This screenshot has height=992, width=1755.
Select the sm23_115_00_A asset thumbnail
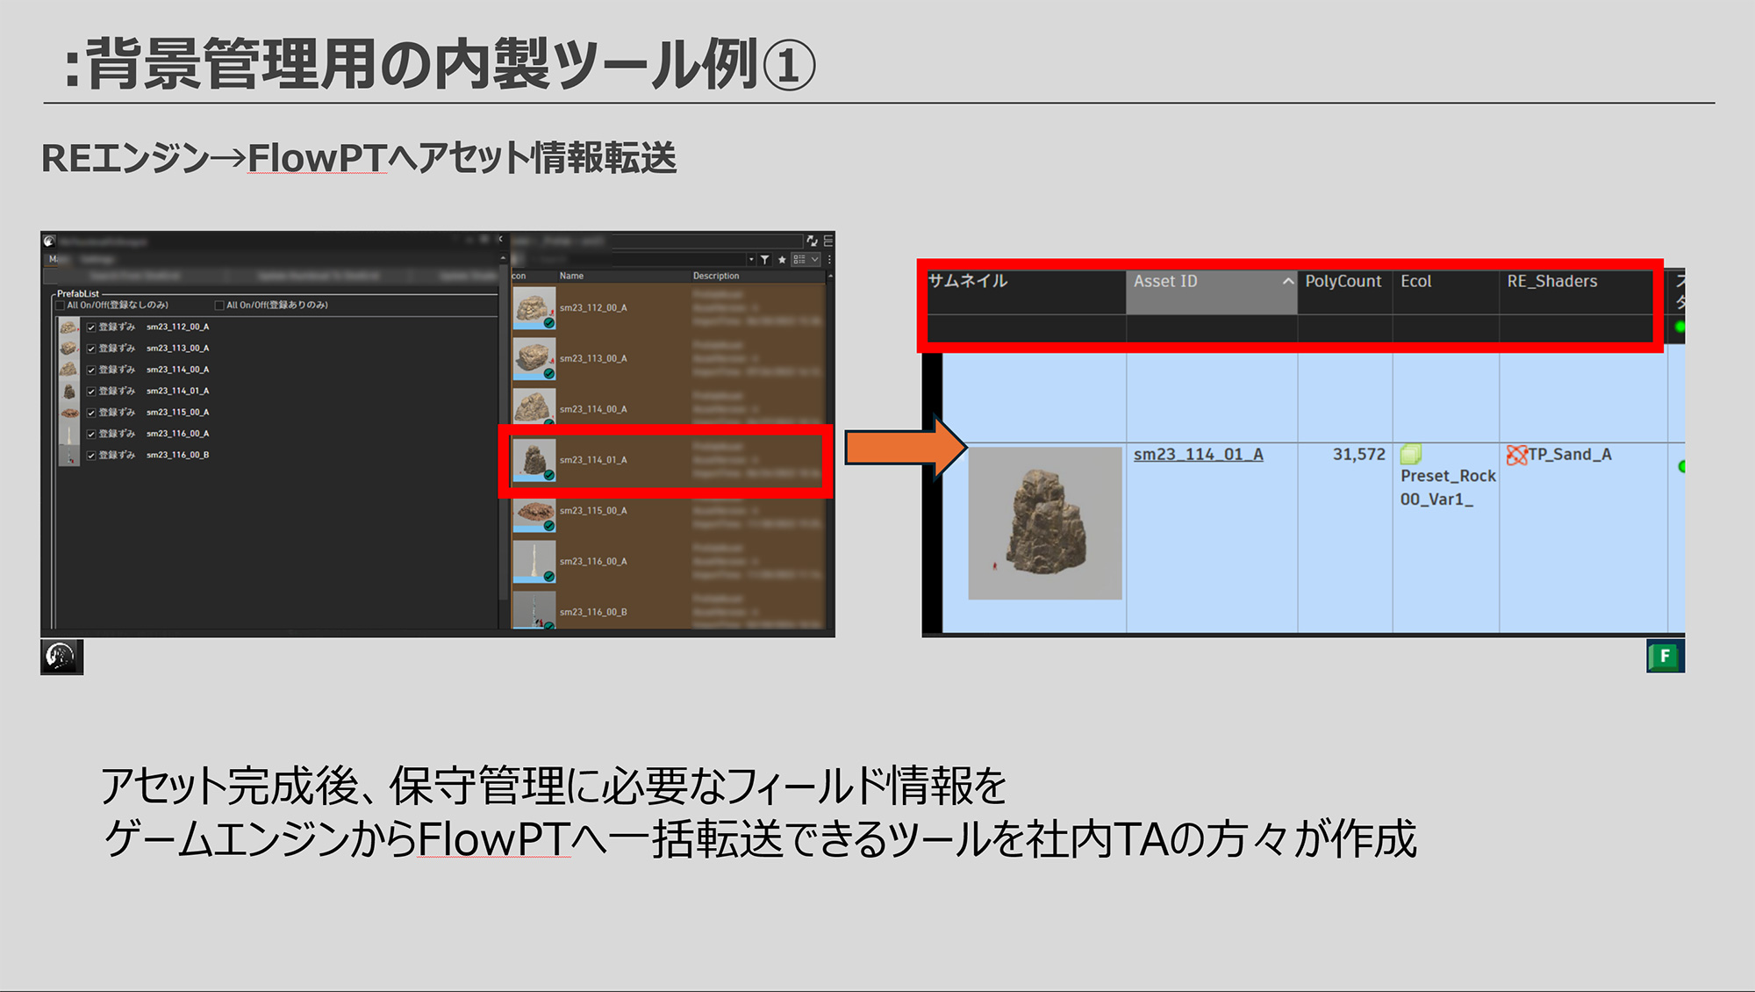(535, 511)
